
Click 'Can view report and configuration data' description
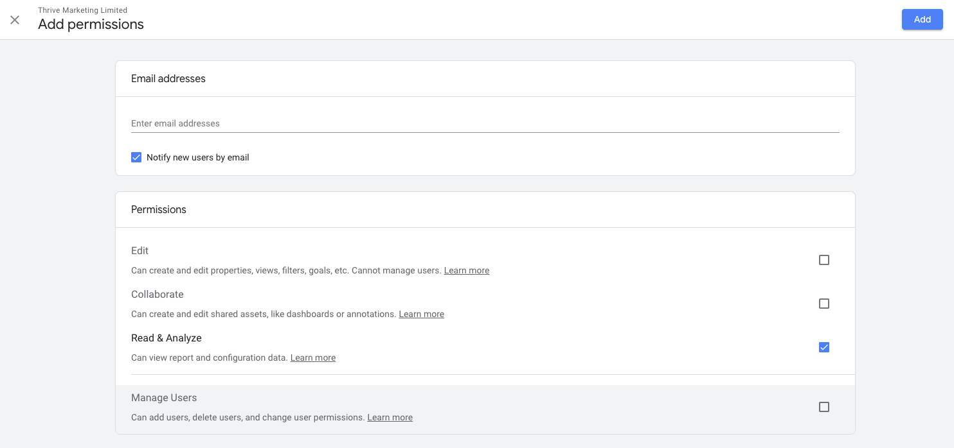point(209,358)
